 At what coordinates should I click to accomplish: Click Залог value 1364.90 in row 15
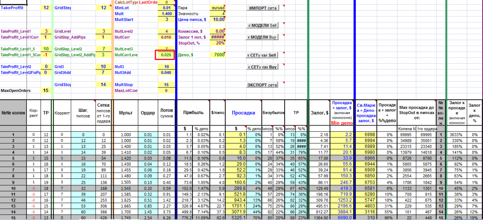[319, 217]
